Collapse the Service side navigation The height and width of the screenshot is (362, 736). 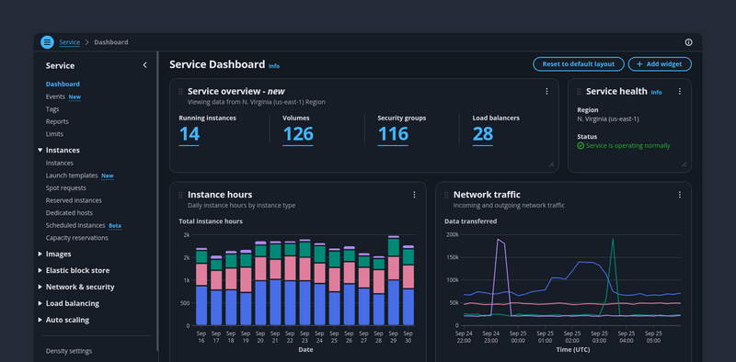pyautogui.click(x=144, y=65)
